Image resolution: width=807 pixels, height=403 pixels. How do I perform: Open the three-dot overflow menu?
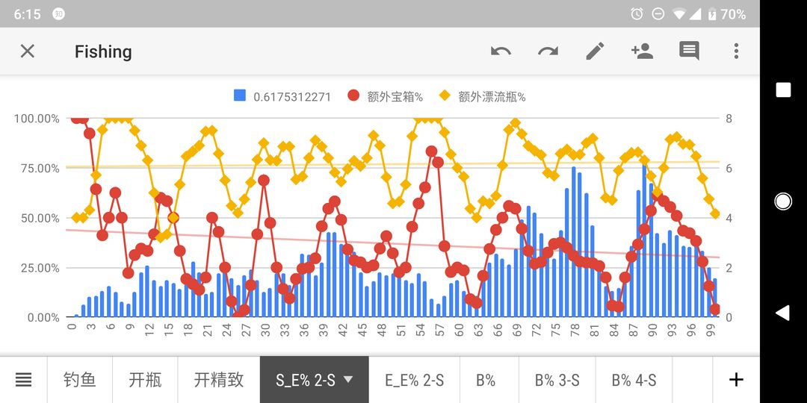(x=736, y=51)
